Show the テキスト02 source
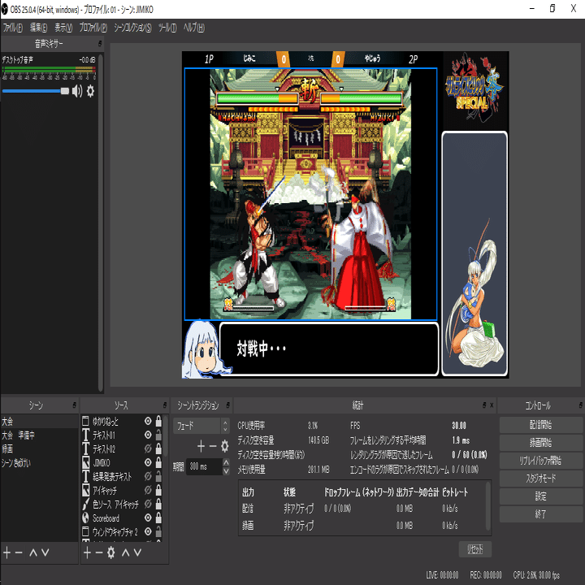 click(x=148, y=448)
